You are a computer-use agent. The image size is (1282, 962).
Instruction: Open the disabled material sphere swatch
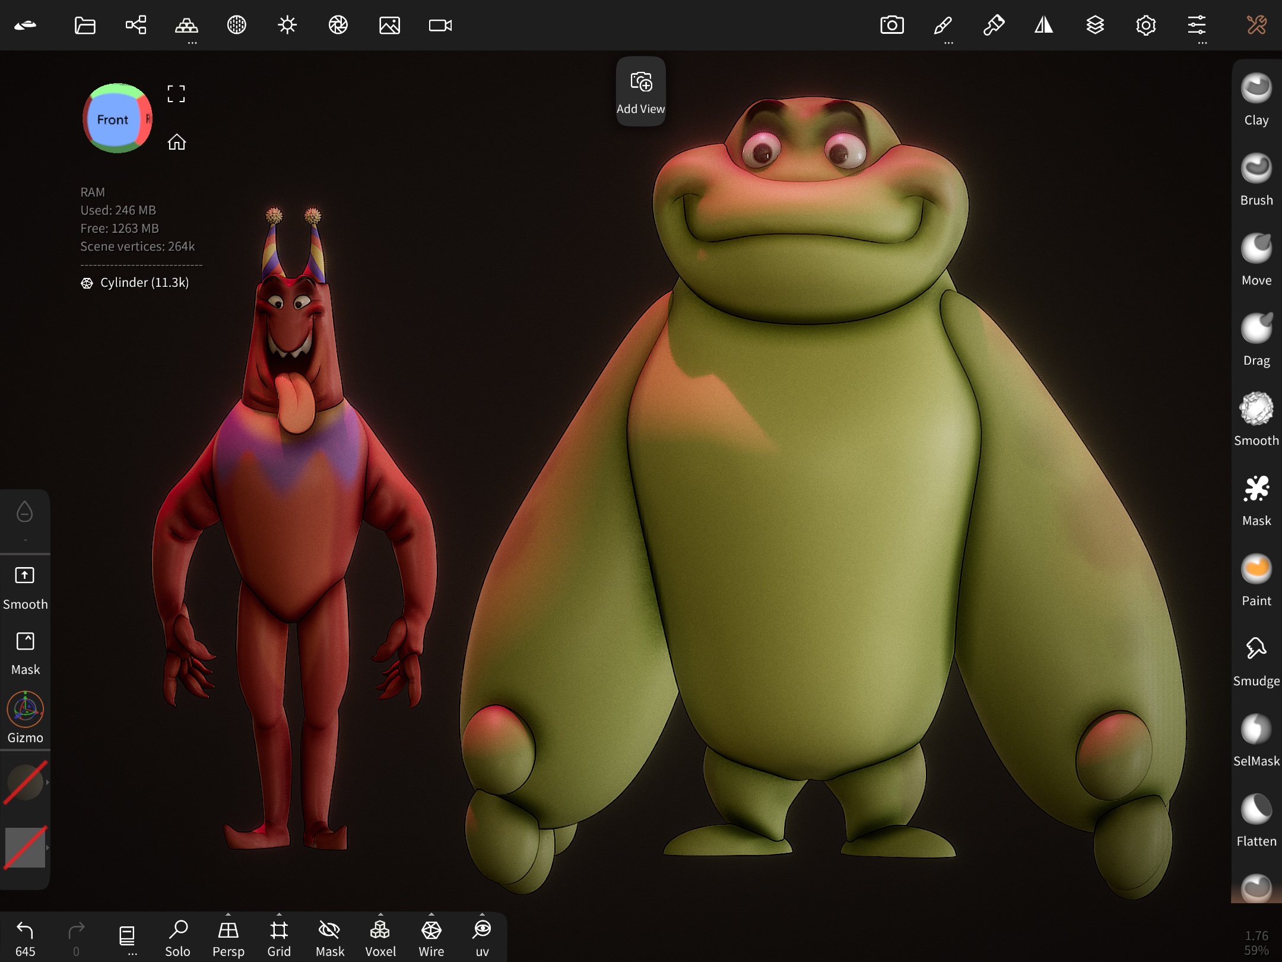click(24, 783)
